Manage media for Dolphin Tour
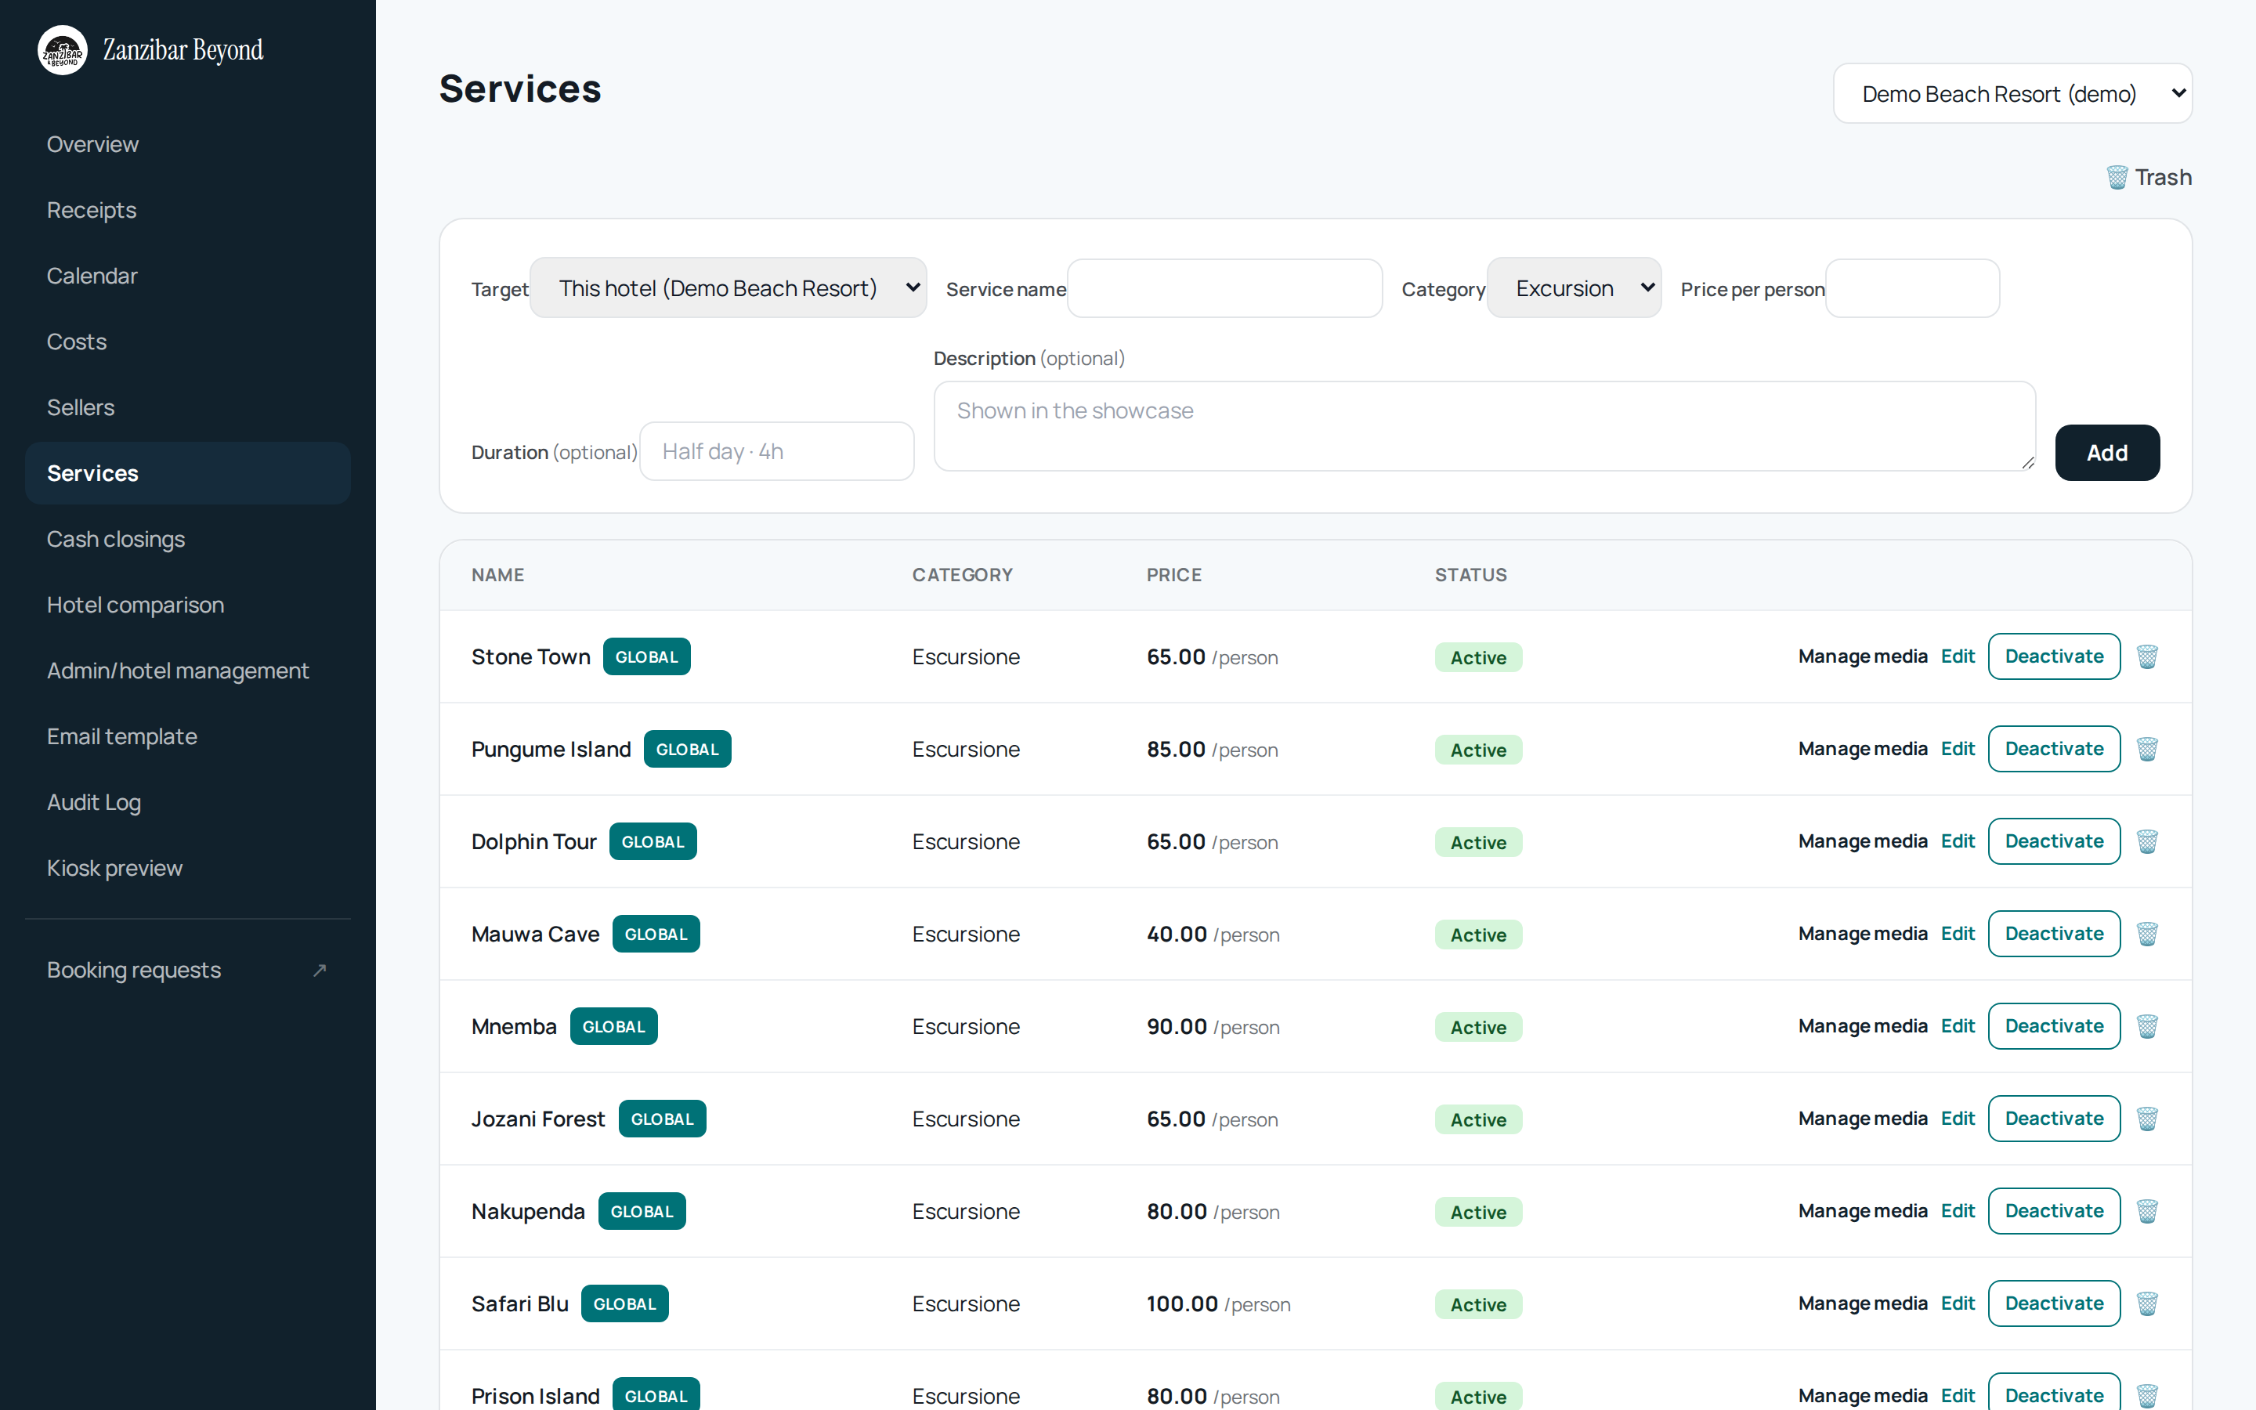Image resolution: width=2256 pixels, height=1410 pixels. point(1863,841)
